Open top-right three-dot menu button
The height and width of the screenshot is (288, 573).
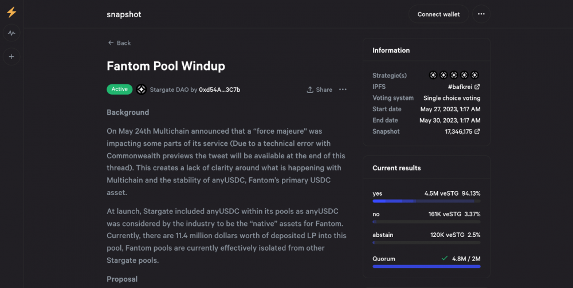click(x=481, y=14)
